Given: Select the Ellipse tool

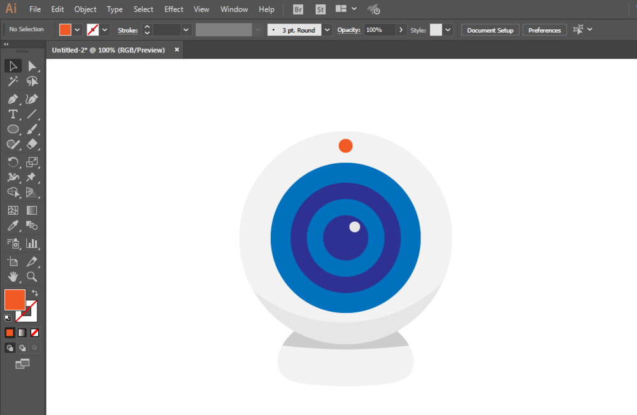Looking at the screenshot, I should (13, 129).
